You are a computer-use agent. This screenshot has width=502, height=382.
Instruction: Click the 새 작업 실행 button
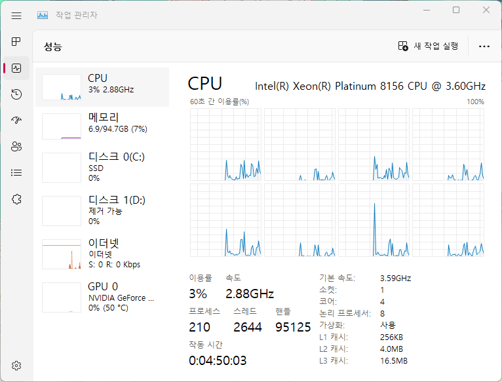[428, 46]
